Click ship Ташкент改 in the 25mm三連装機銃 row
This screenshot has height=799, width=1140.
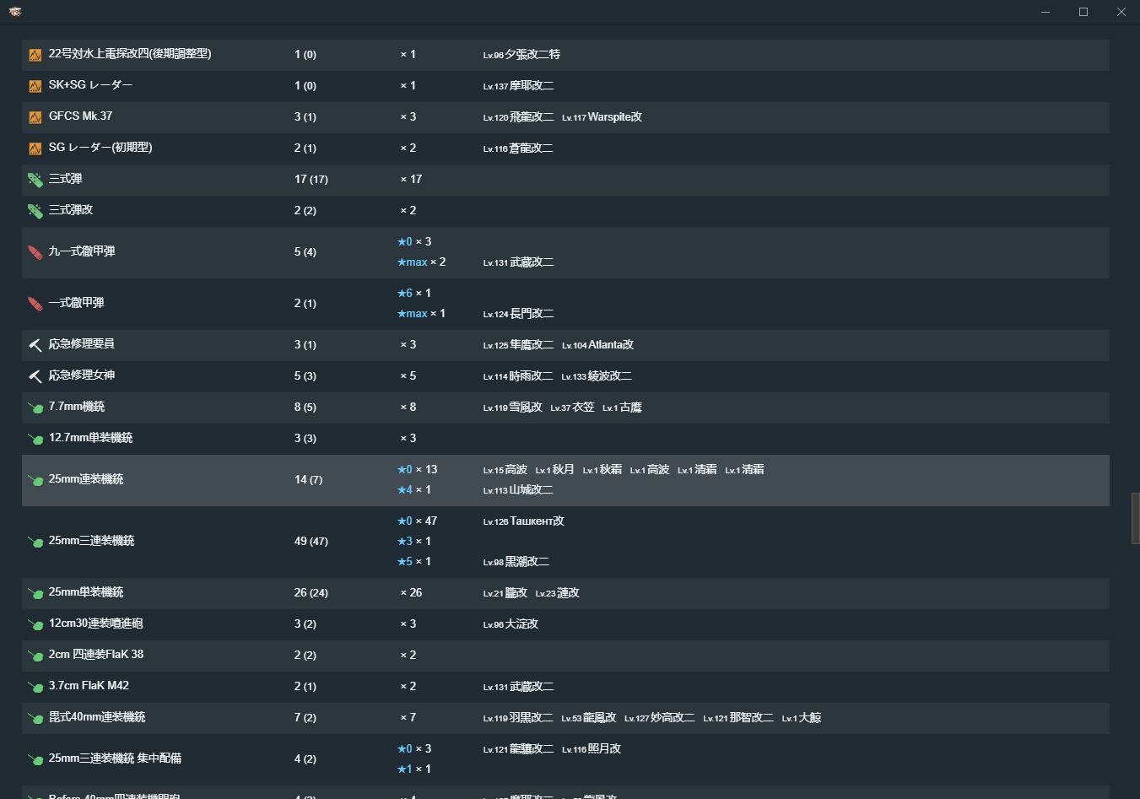pos(536,521)
